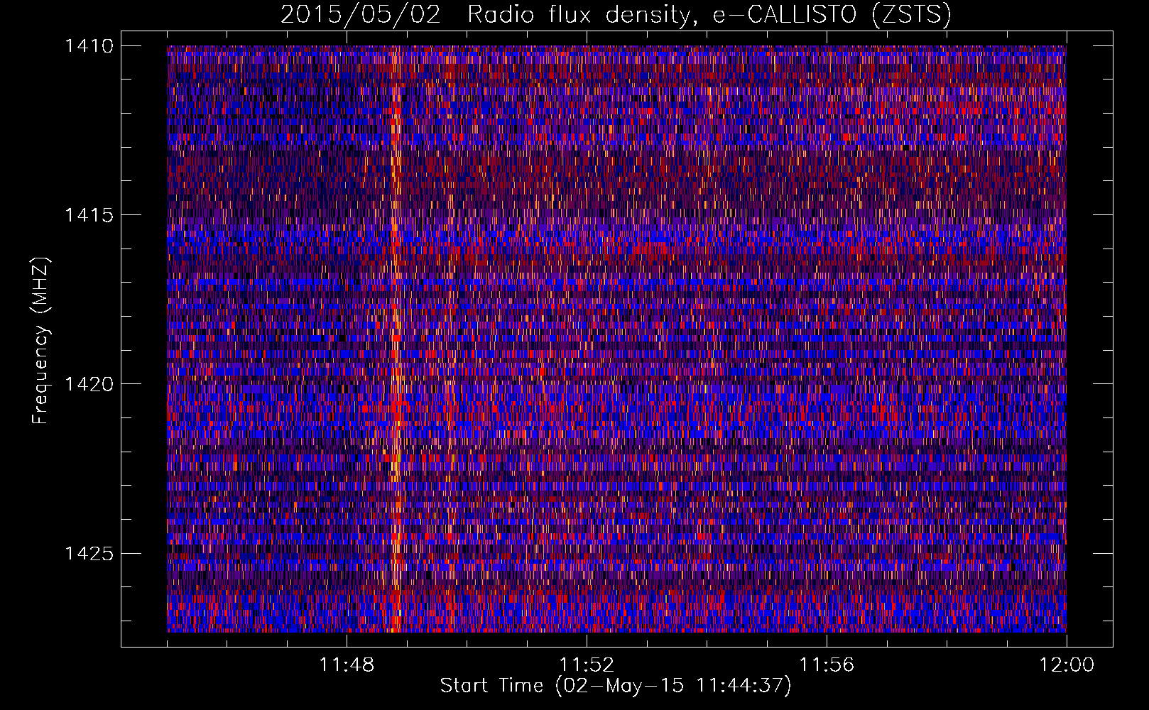Select the 11:52 time tick label

pyautogui.click(x=587, y=665)
